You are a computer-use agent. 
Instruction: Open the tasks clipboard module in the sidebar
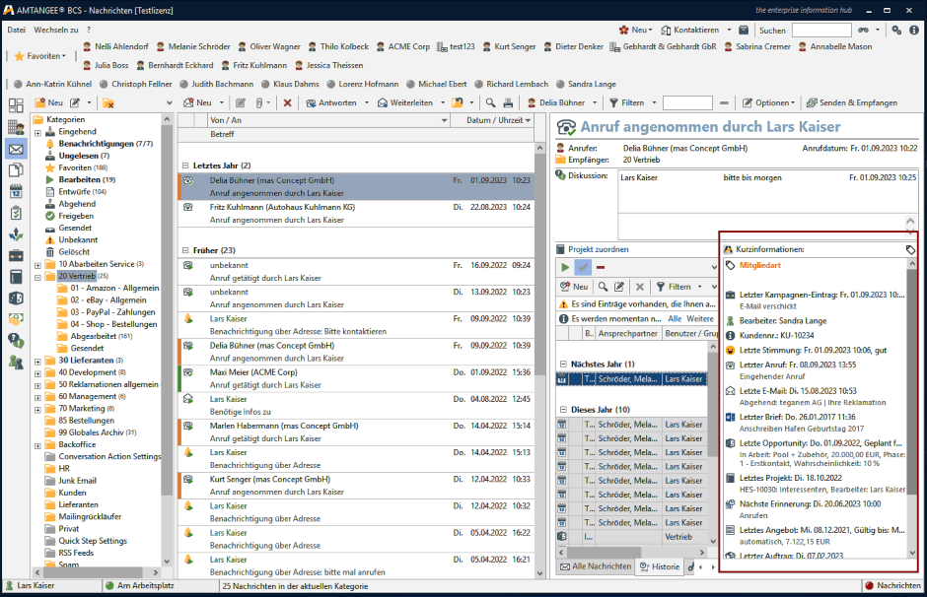click(x=16, y=213)
